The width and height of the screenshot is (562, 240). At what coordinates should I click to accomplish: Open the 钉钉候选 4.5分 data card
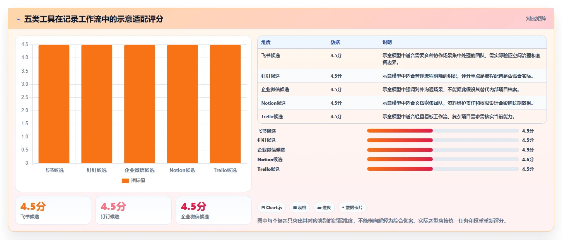click(x=133, y=210)
